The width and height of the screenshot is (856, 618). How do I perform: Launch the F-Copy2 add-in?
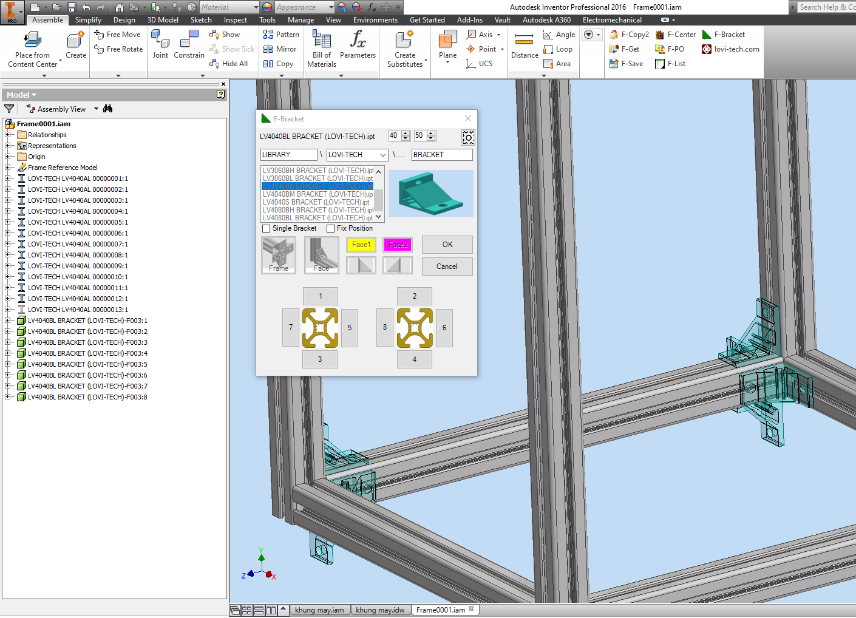click(629, 35)
